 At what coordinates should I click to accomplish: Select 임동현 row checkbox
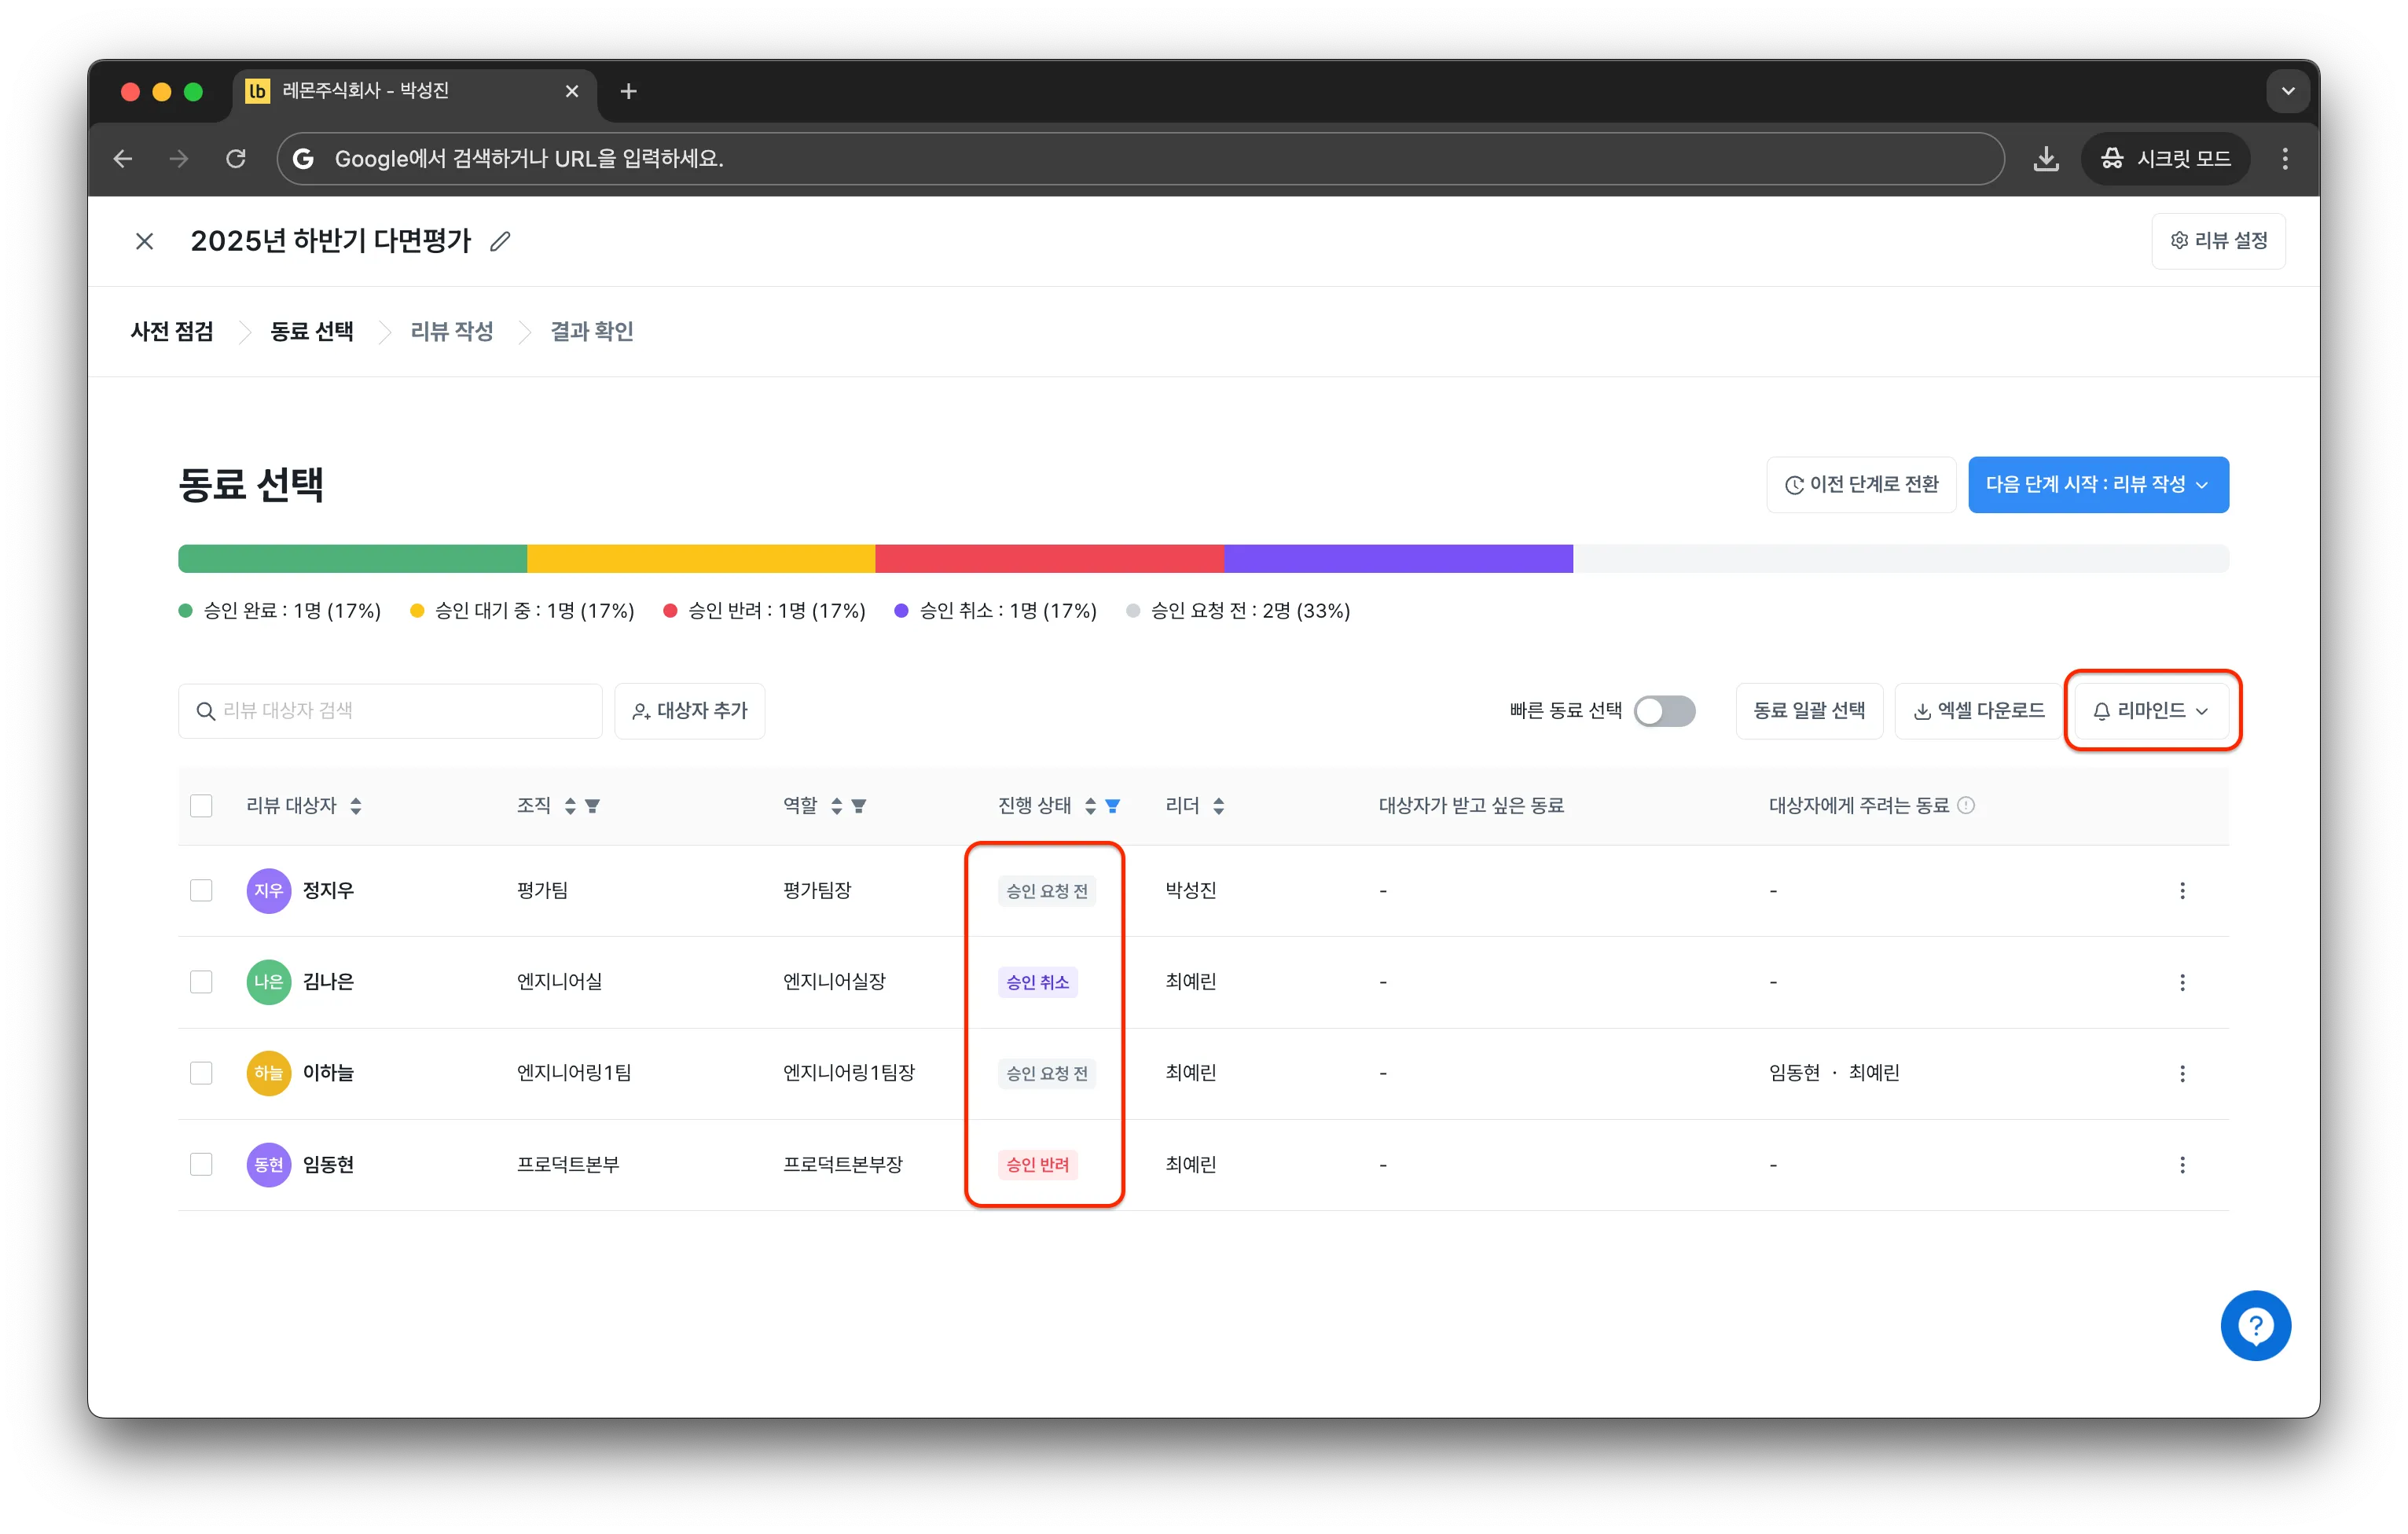click(x=201, y=1164)
